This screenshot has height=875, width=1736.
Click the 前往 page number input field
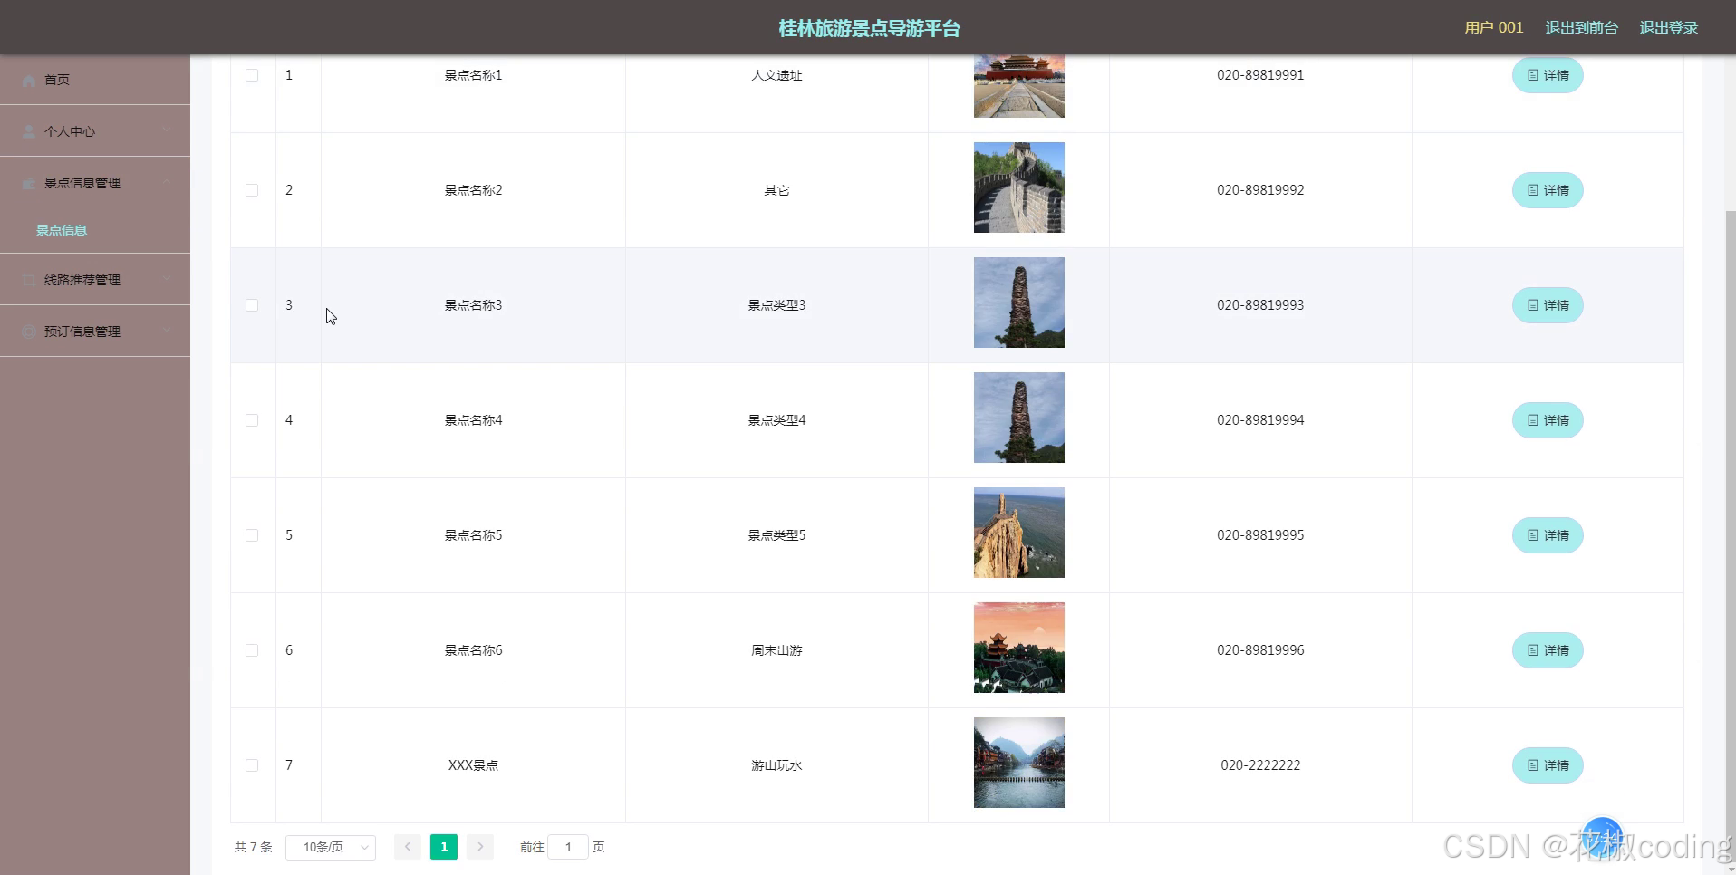click(568, 847)
